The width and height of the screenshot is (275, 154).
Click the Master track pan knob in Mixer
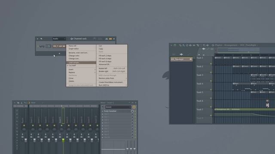click(24, 130)
